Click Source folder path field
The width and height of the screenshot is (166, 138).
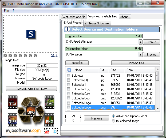click(x=102, y=42)
